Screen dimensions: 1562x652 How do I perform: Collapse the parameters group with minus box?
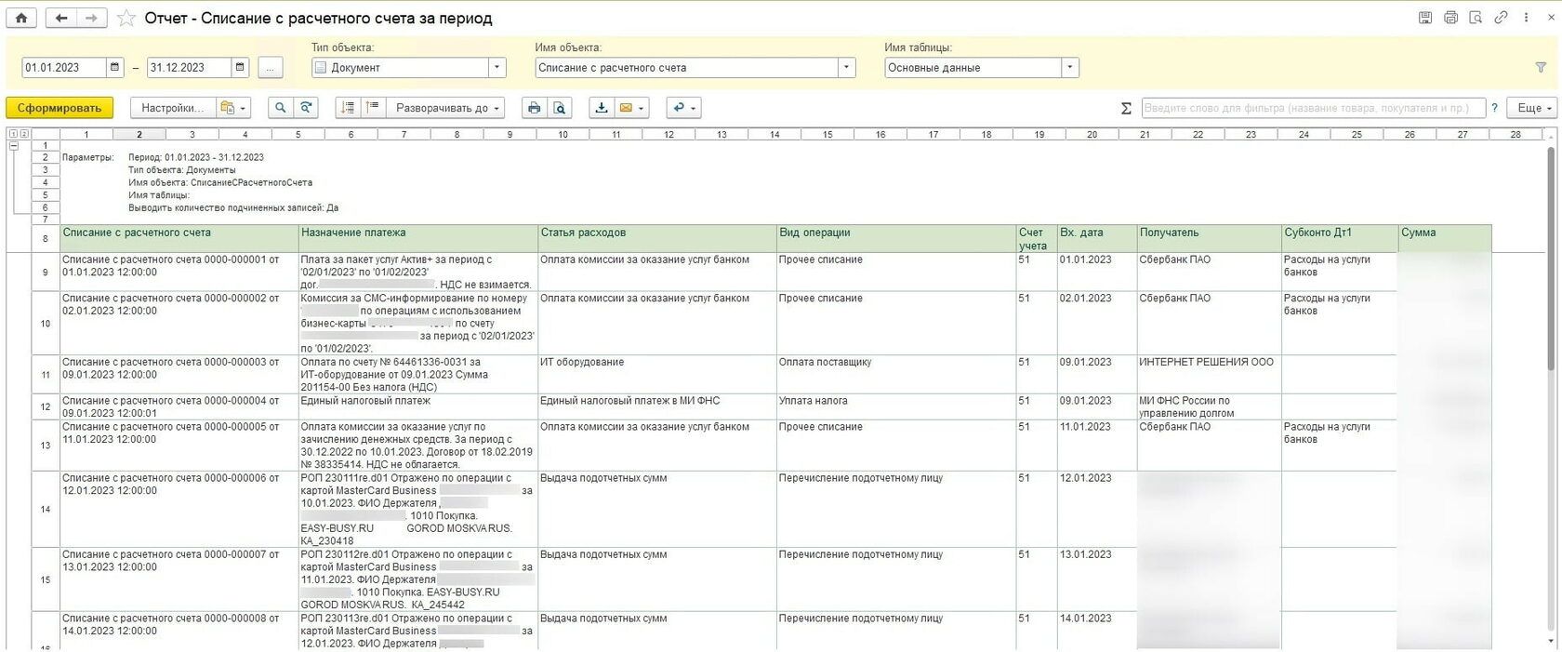pos(14,145)
